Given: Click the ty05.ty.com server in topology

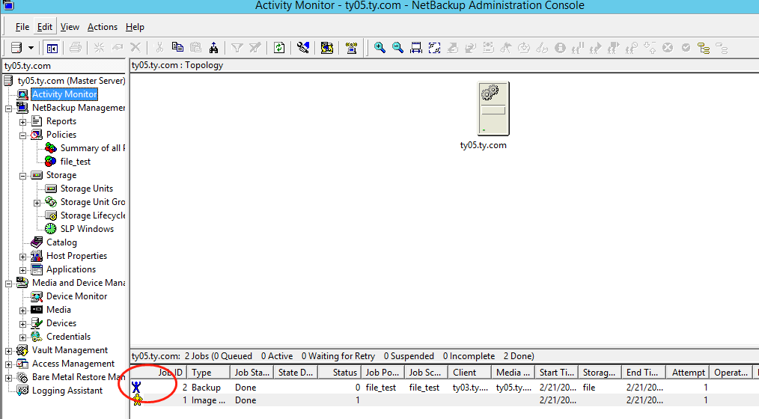Looking at the screenshot, I should pos(493,109).
